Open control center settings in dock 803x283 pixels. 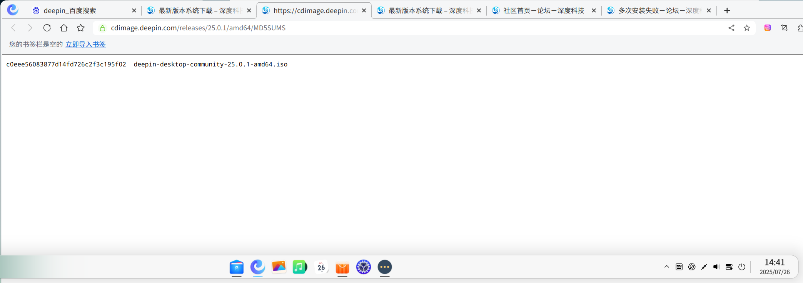click(364, 267)
